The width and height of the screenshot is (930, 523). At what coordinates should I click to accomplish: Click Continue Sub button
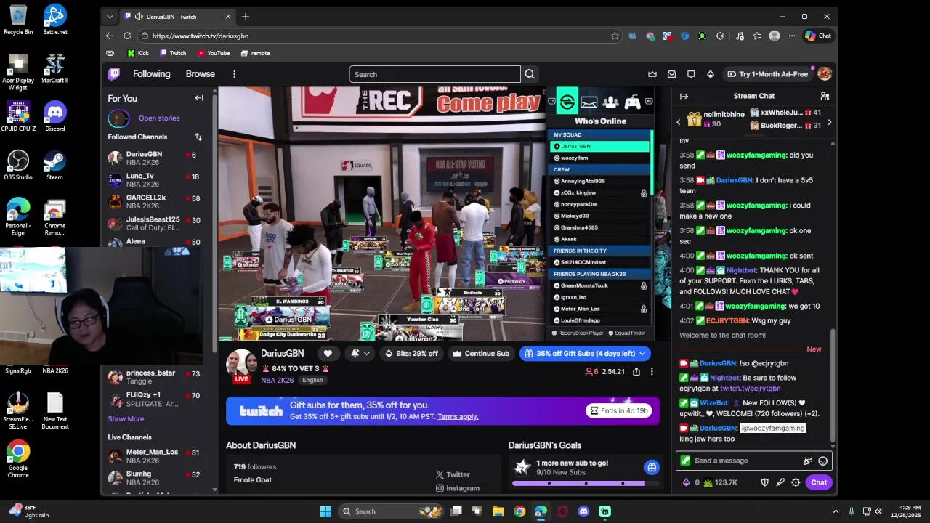click(x=481, y=354)
